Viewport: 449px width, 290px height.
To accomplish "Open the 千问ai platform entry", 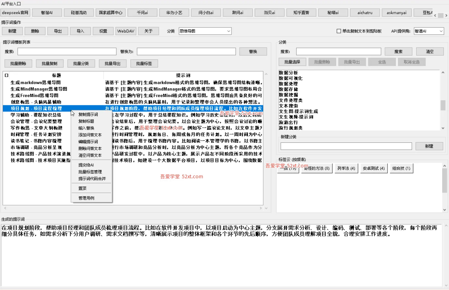I will coord(142,13).
